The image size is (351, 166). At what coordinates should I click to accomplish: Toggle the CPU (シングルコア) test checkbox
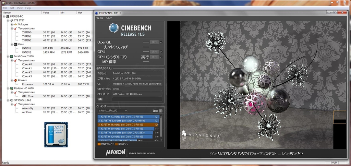(x=161, y=57)
